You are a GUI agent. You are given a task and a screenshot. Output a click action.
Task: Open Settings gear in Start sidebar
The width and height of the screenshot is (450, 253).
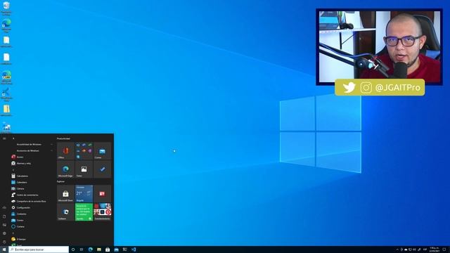pos(4,233)
